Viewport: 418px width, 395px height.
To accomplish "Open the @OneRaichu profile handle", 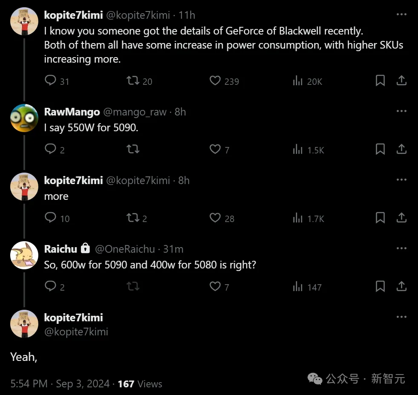I will click(125, 249).
